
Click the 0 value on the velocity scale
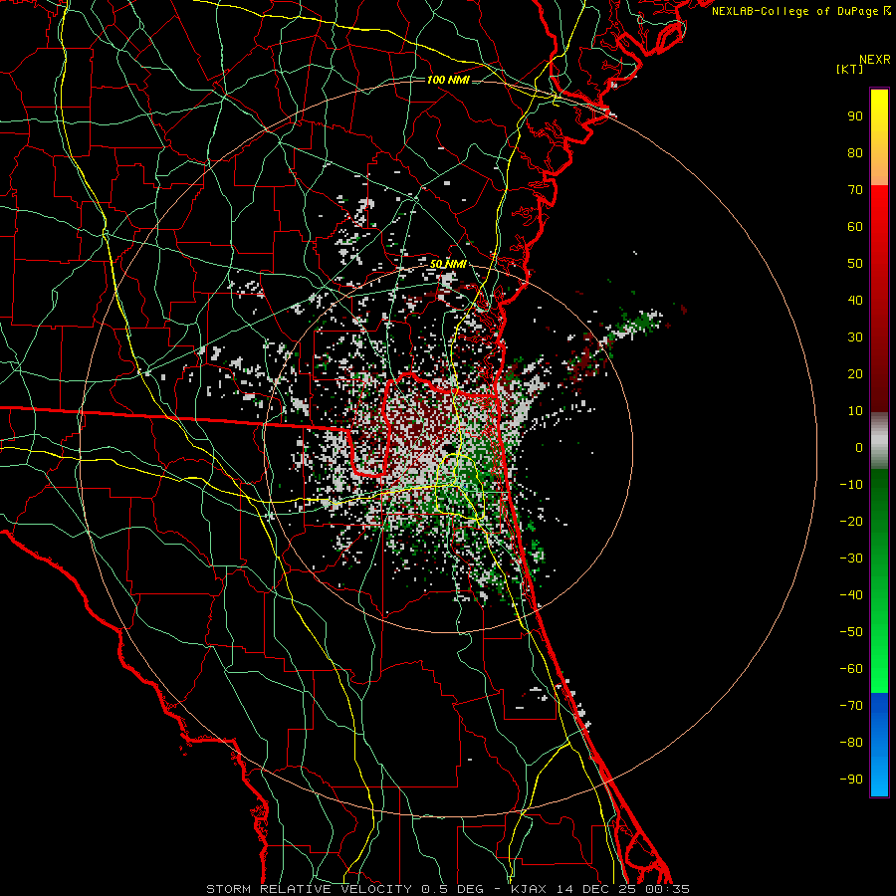[859, 448]
